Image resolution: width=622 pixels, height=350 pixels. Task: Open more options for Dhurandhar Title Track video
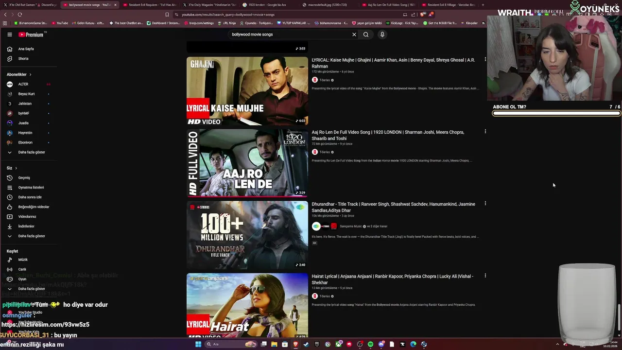[x=485, y=203]
